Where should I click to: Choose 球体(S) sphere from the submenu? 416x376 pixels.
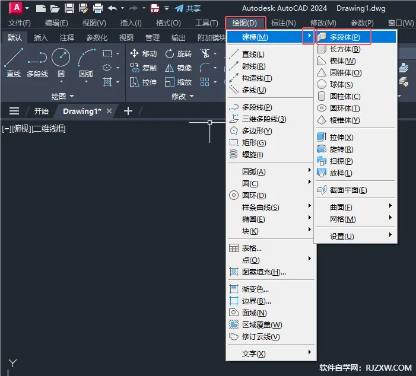point(341,85)
